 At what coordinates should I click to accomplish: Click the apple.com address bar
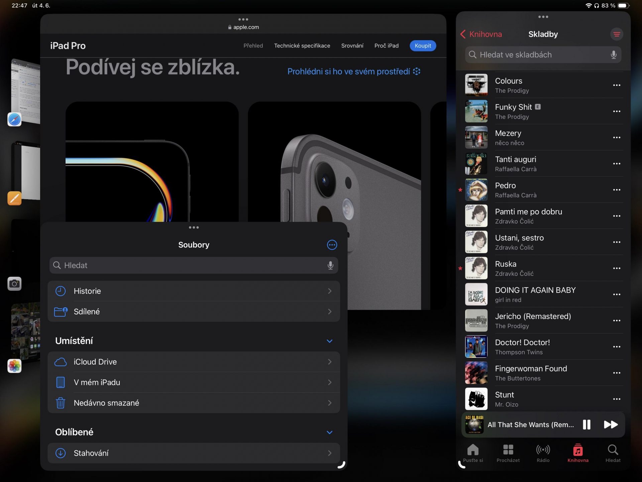click(243, 27)
